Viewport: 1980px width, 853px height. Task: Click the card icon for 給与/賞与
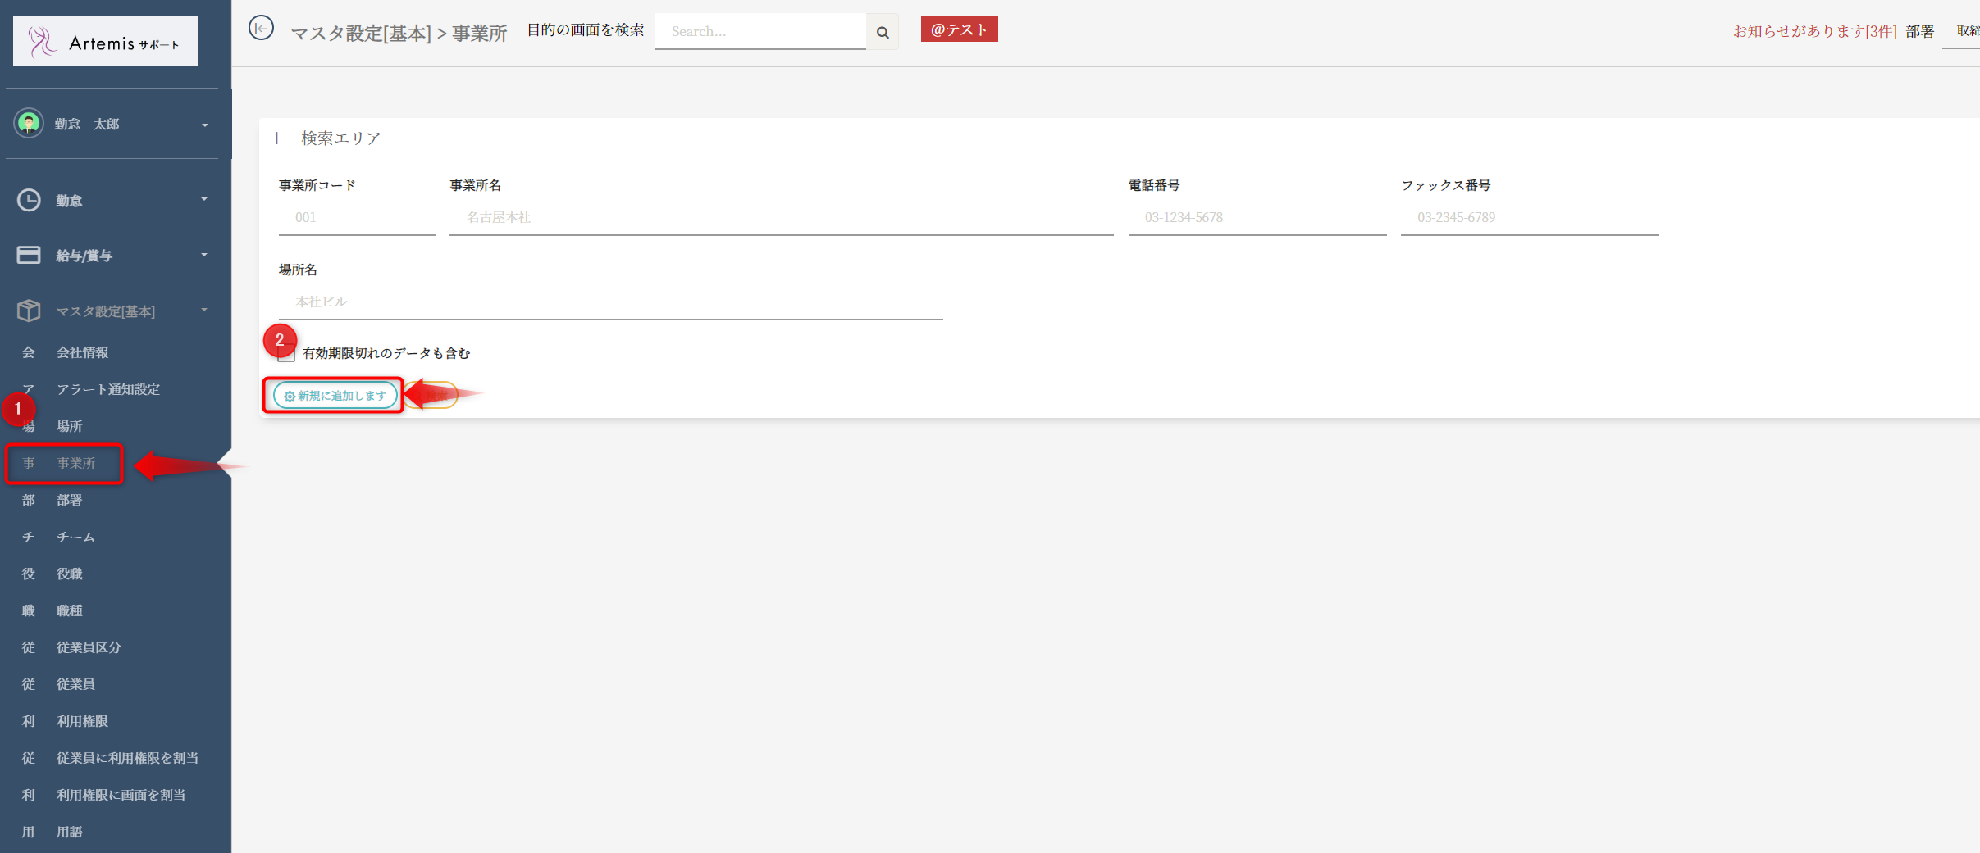point(29,255)
